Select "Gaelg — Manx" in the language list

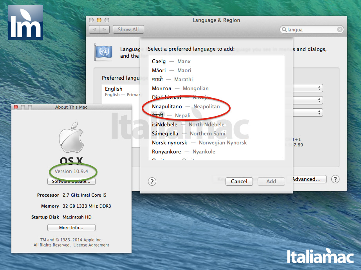point(217,61)
